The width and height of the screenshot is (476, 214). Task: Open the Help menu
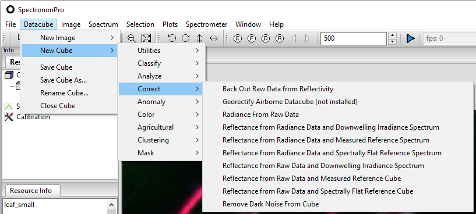276,24
